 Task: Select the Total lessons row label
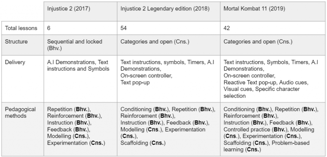pyautogui.click(x=21, y=28)
